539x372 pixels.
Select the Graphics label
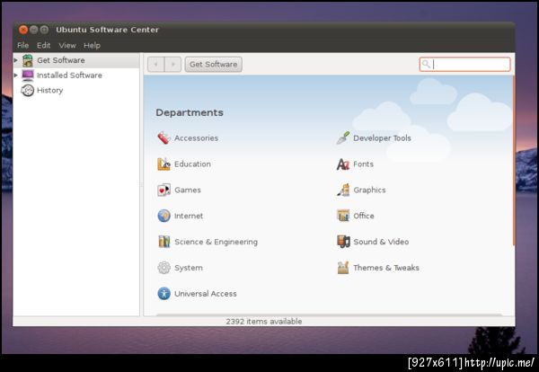(x=369, y=190)
